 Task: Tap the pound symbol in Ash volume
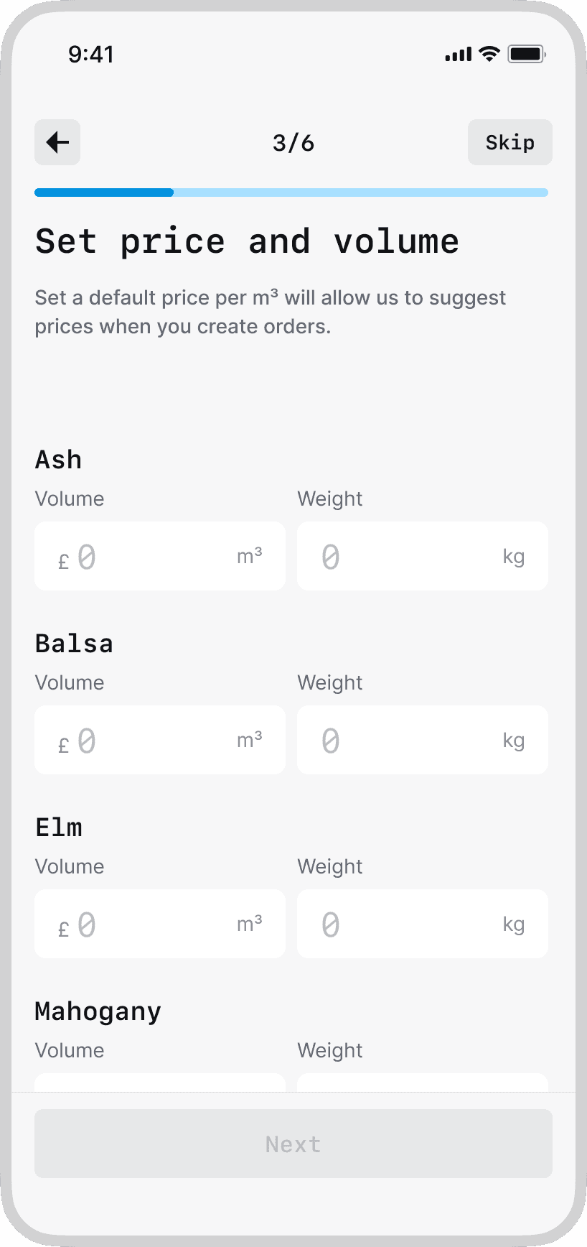click(x=63, y=562)
